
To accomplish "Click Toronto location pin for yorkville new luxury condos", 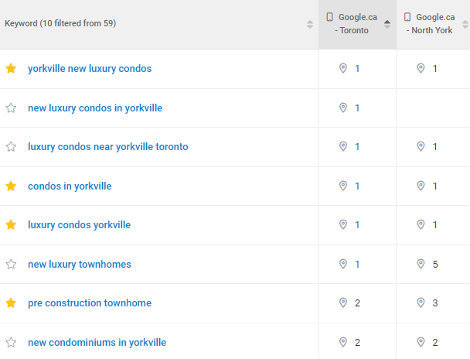I will (x=343, y=69).
